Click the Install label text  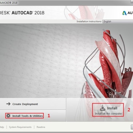(x=112, y=108)
